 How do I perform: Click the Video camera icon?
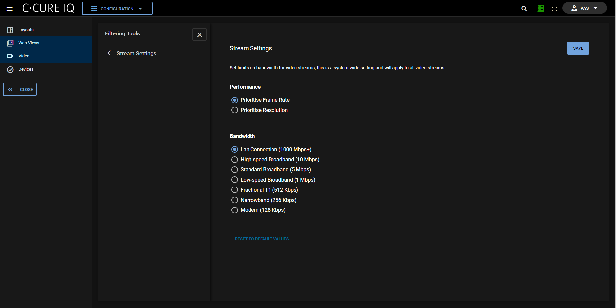click(x=10, y=56)
